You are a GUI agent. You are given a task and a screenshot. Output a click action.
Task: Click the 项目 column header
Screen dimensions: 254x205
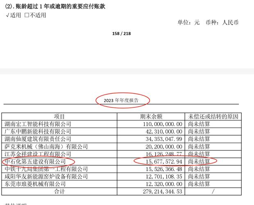(x=59, y=116)
